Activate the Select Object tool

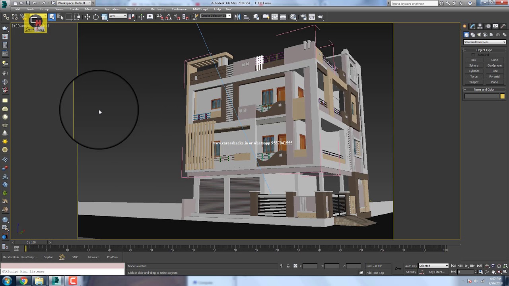[x=52, y=17]
